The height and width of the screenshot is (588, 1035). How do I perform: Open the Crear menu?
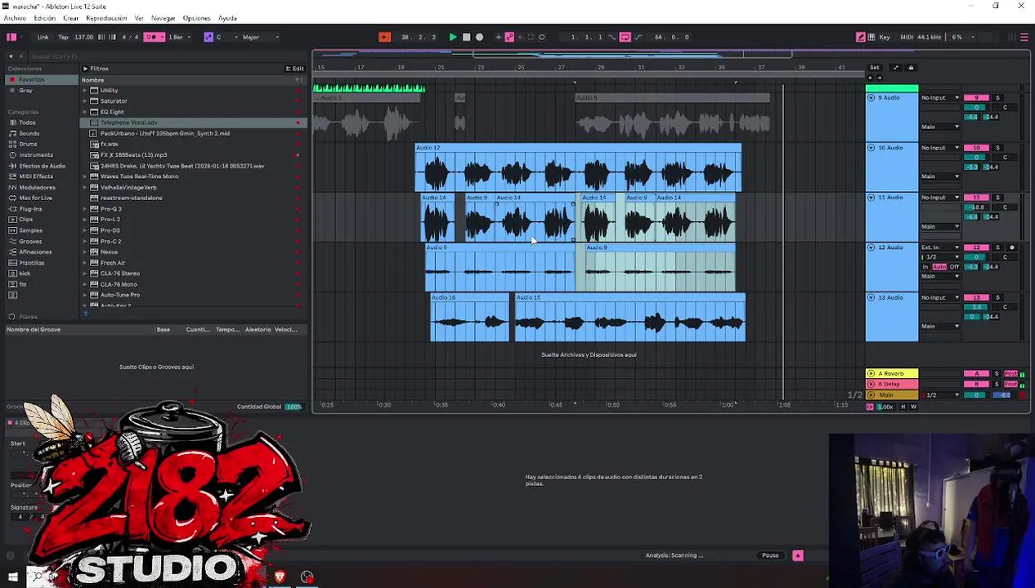point(71,18)
